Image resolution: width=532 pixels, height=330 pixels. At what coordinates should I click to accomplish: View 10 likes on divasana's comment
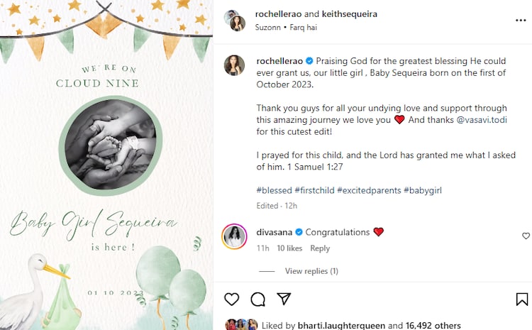click(x=289, y=248)
